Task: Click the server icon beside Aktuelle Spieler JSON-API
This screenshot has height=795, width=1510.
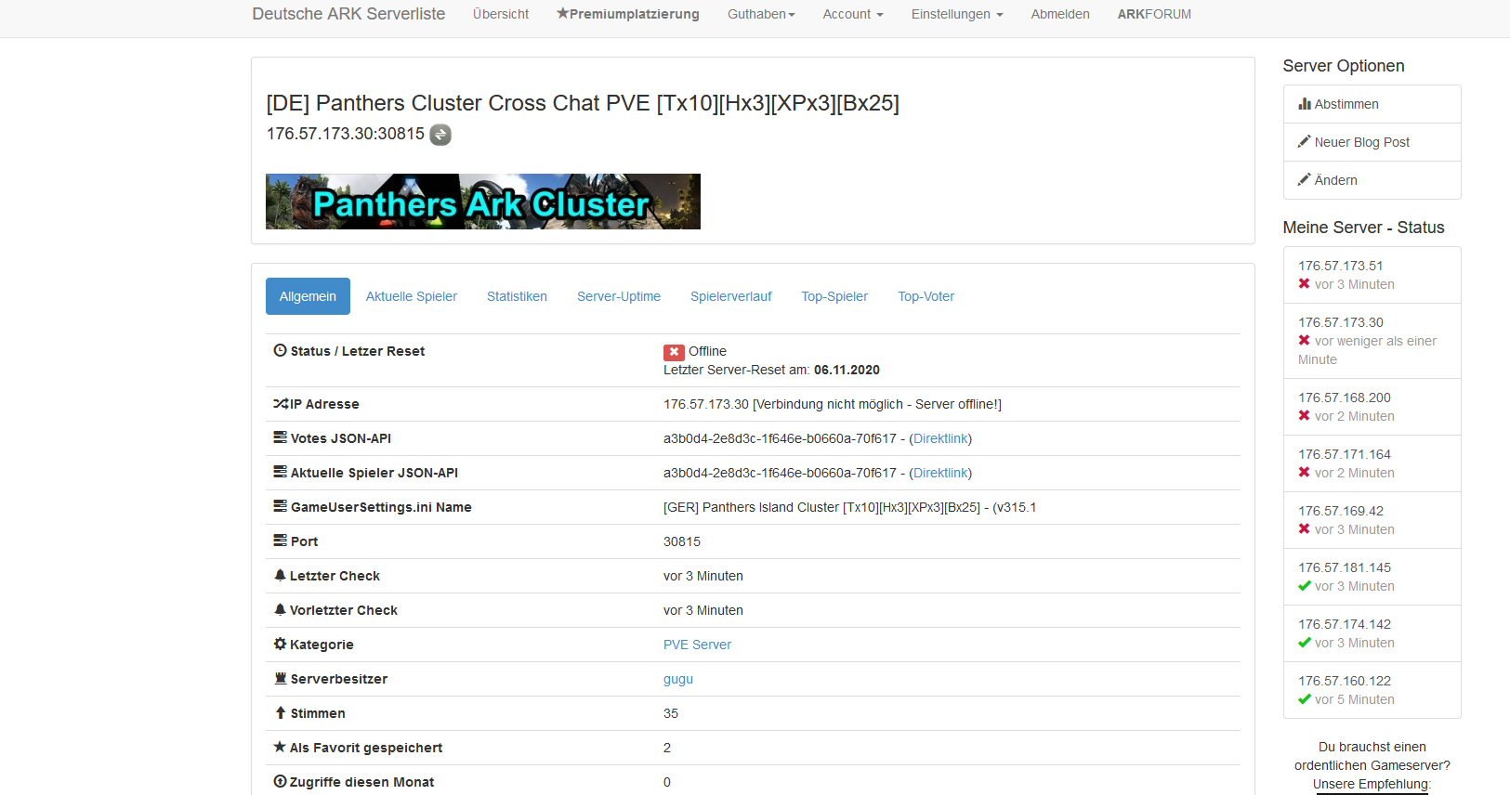Action: [280, 472]
